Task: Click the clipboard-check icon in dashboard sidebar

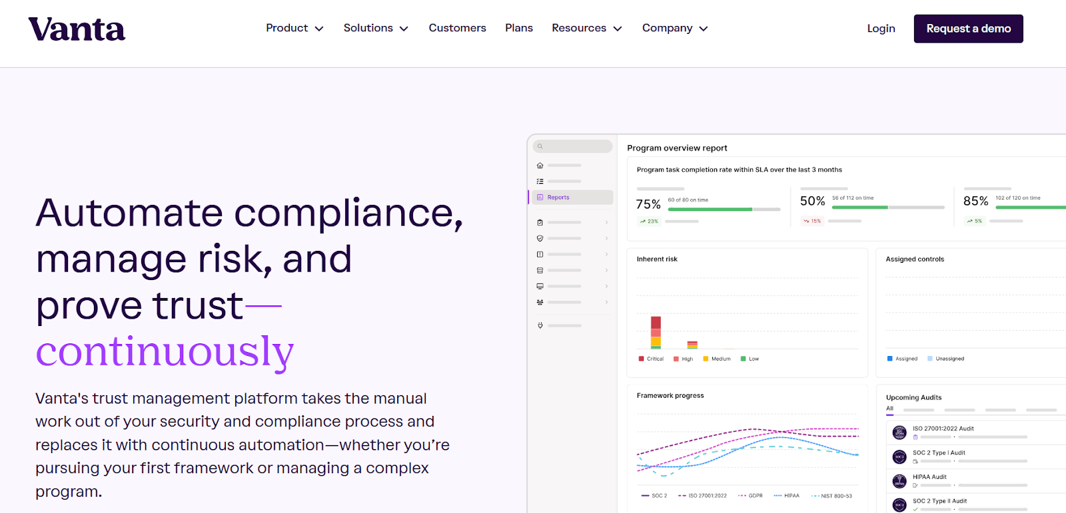Action: [540, 222]
